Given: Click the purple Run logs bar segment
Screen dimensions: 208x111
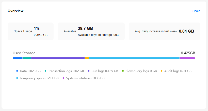Looking at the screenshot, I should point(58,58).
